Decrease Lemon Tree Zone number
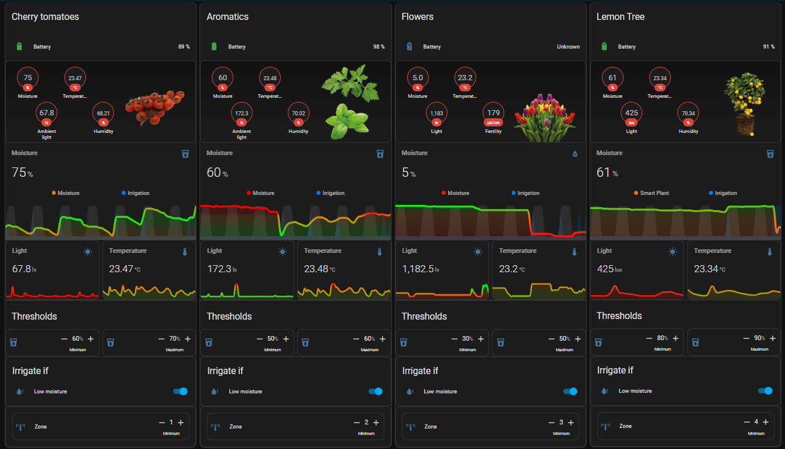The image size is (785, 449). 747,422
